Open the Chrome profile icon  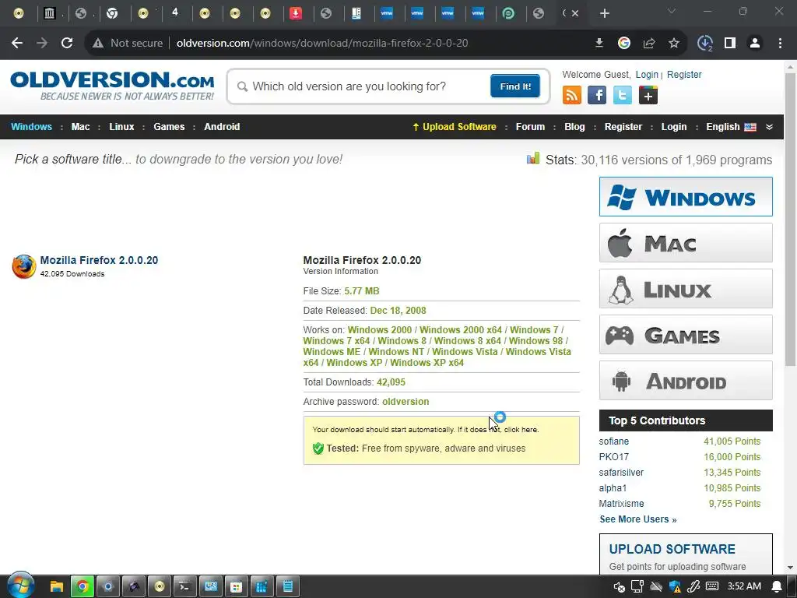[755, 44]
